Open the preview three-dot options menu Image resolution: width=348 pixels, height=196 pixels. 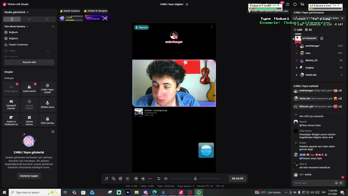click(x=212, y=27)
